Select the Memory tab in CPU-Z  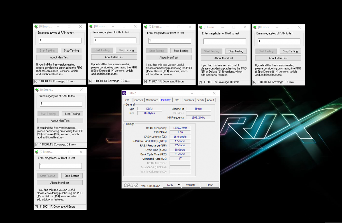[x=166, y=100]
